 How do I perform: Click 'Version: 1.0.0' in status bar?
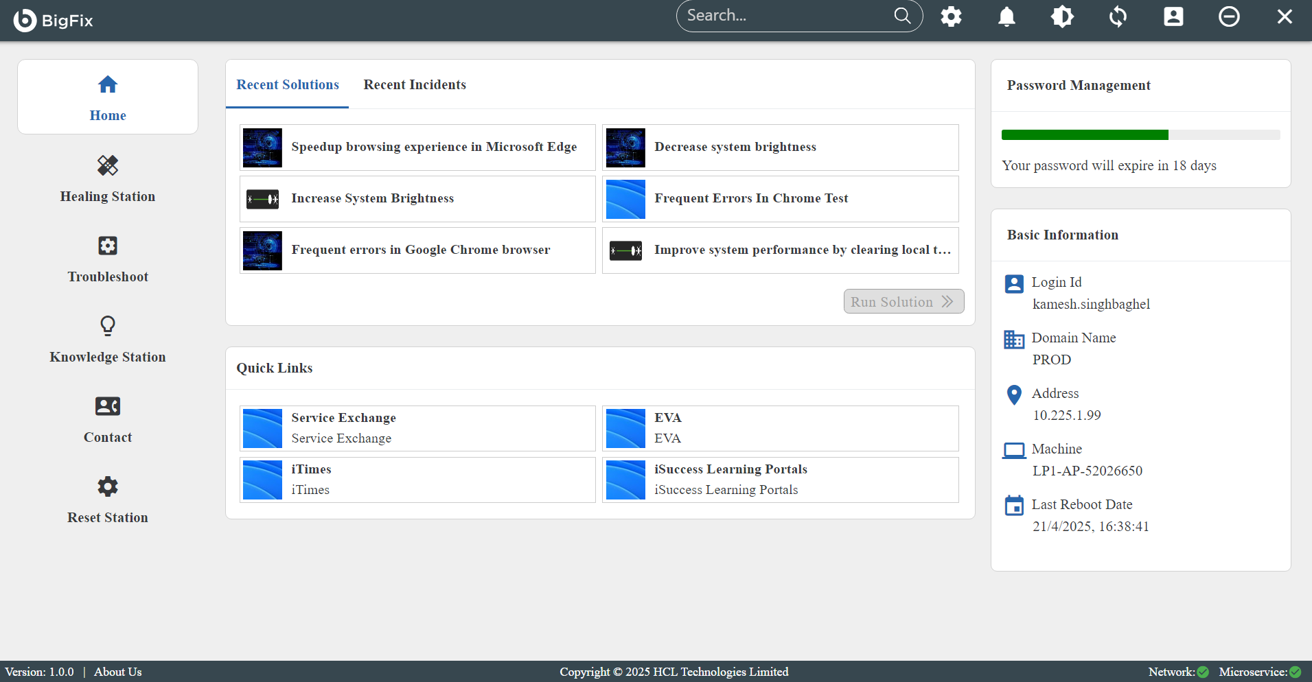[39, 672]
